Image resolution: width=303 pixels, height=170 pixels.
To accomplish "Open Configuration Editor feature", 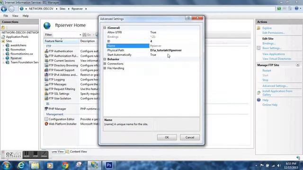I will pyautogui.click(x=60, y=119).
